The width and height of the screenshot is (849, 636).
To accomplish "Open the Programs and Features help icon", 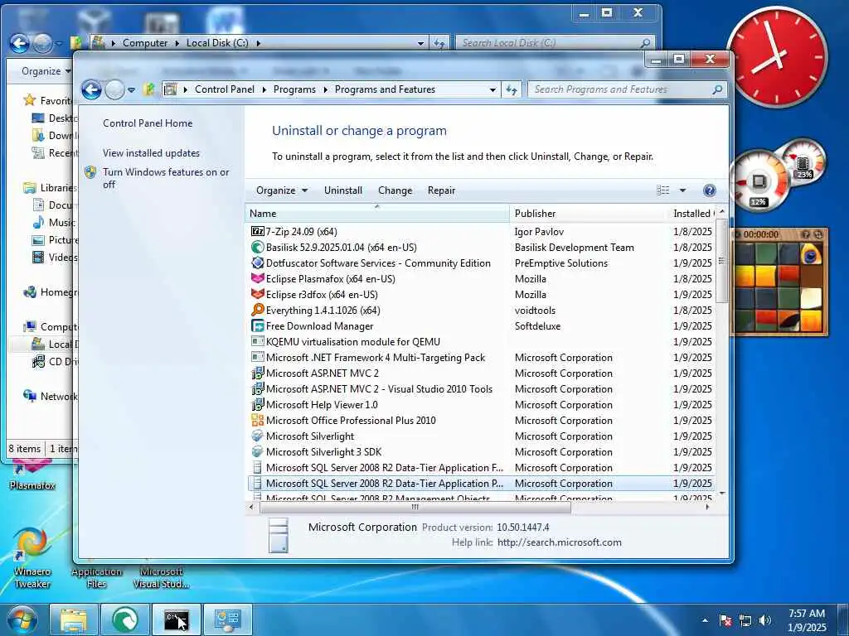I will tap(710, 190).
